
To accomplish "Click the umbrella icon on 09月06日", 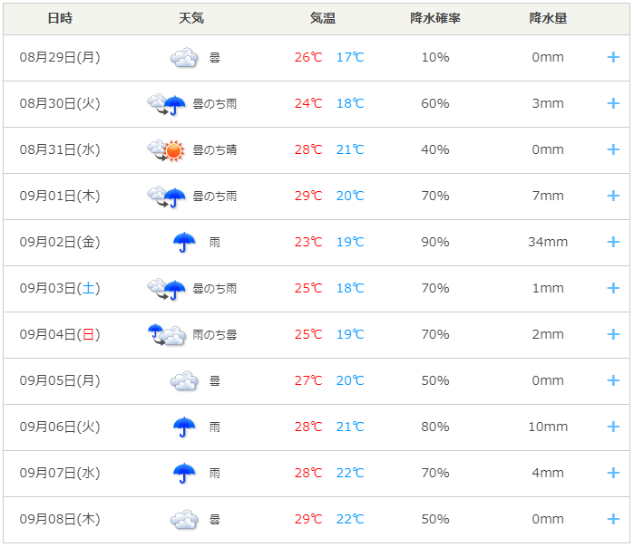I will click(x=184, y=427).
